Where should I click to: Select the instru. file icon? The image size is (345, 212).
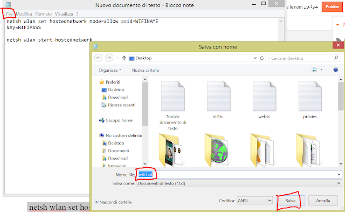click(218, 100)
